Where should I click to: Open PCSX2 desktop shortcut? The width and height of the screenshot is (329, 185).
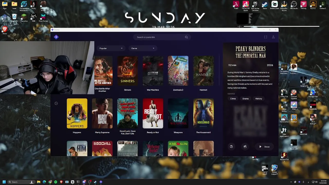pos(5,18)
